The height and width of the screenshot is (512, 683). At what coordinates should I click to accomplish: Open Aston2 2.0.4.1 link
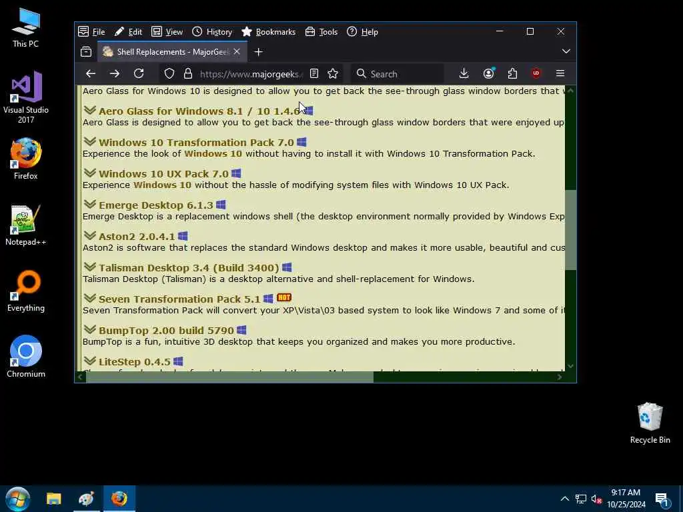pyautogui.click(x=137, y=237)
